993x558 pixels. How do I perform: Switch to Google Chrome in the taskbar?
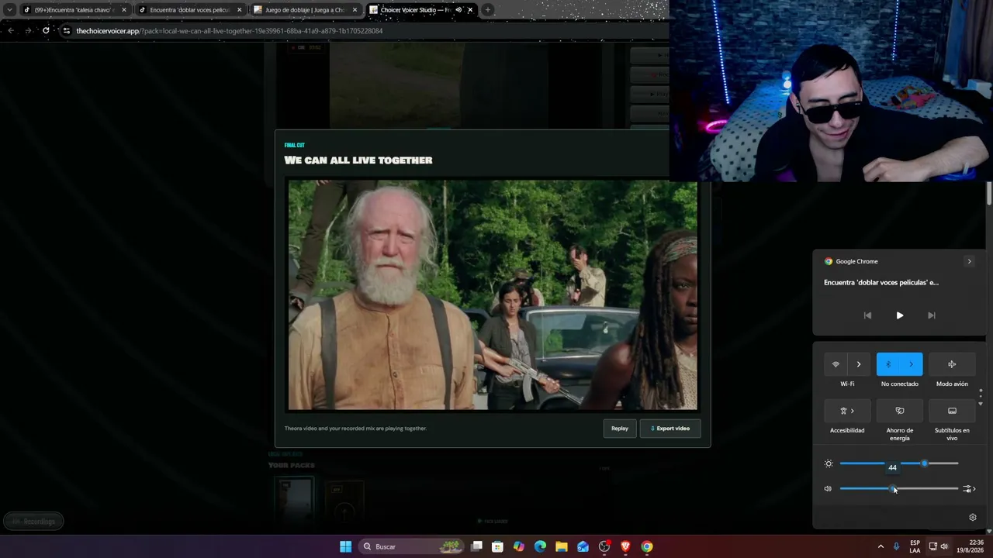click(x=647, y=546)
